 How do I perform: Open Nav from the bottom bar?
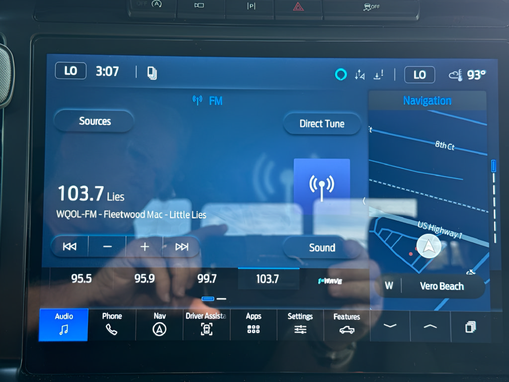160,324
